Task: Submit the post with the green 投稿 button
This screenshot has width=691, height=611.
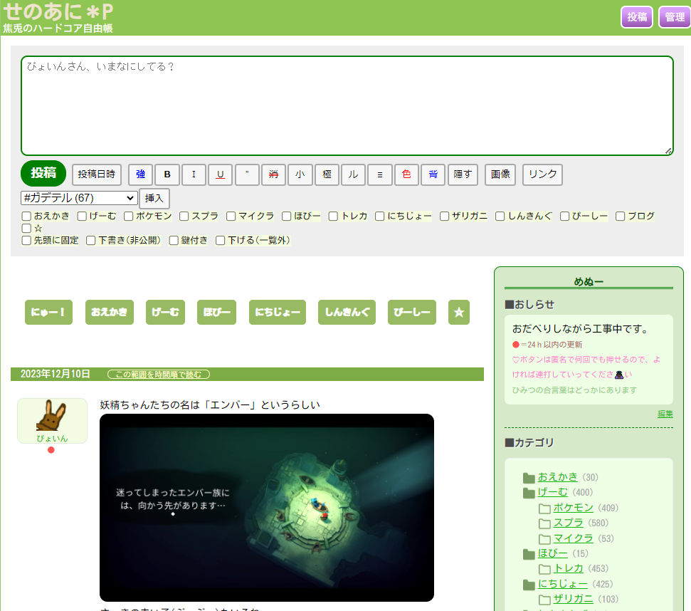Action: (x=43, y=173)
